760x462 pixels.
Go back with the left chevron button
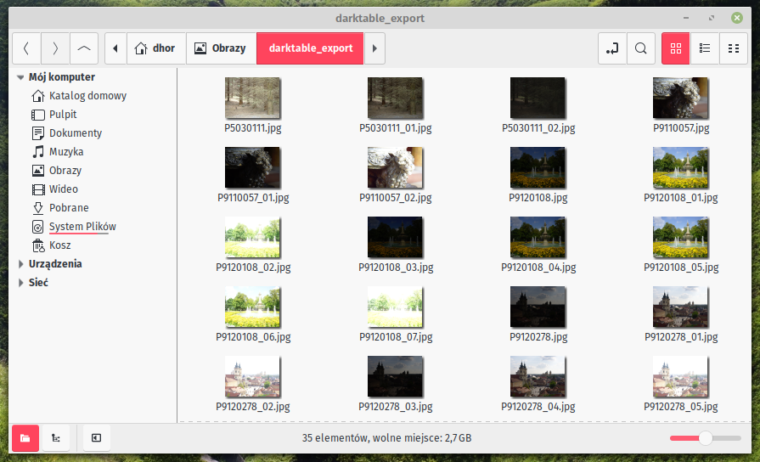coord(26,48)
